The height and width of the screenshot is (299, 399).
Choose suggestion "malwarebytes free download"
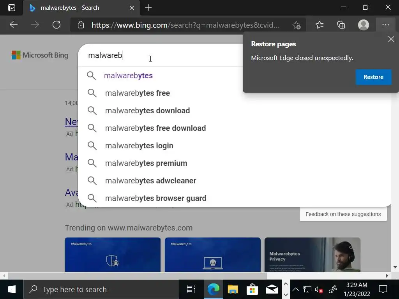pos(234,128)
